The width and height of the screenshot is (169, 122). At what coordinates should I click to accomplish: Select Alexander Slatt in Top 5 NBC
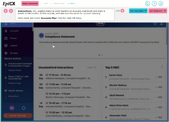[134, 117]
